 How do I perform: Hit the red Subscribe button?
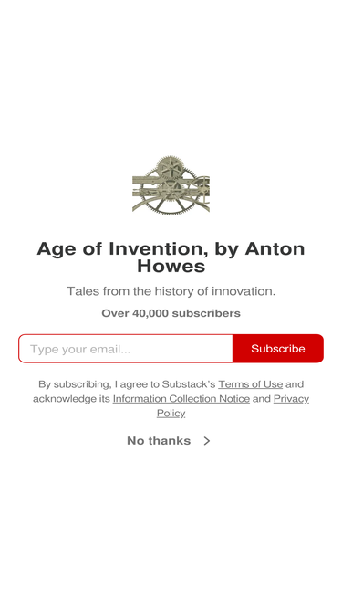(278, 349)
